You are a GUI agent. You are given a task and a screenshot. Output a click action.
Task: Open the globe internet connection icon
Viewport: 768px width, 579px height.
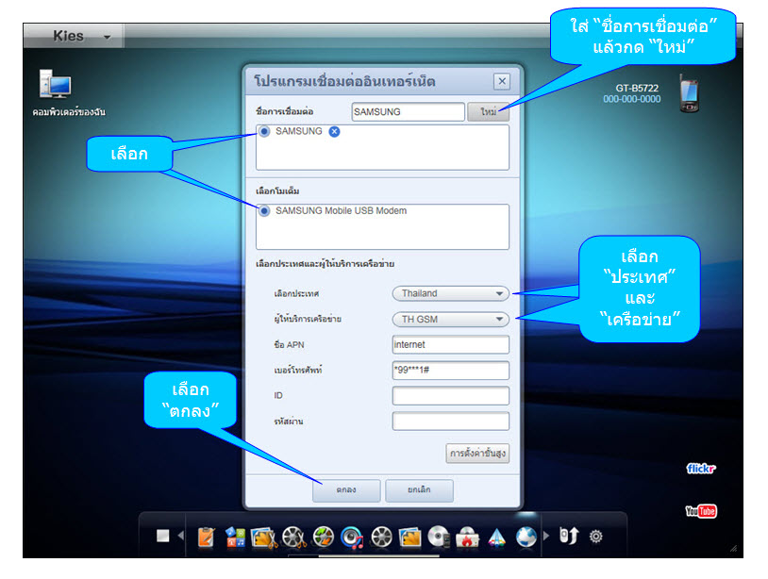click(526, 537)
